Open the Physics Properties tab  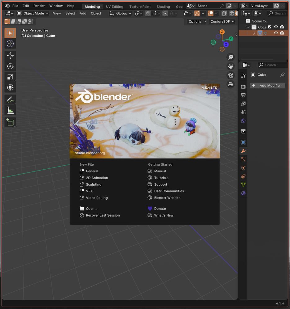[243, 167]
